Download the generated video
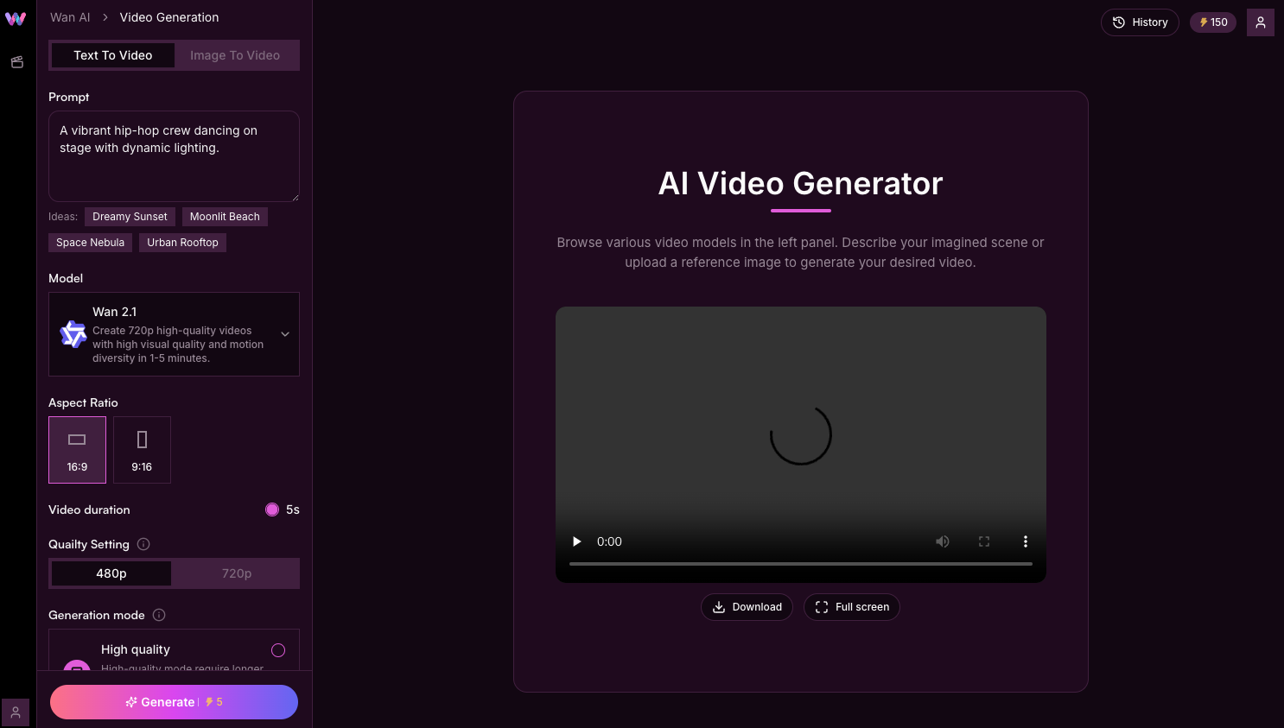1284x728 pixels. click(747, 607)
